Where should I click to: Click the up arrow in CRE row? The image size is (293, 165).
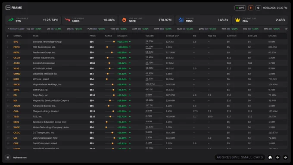click(x=130, y=143)
